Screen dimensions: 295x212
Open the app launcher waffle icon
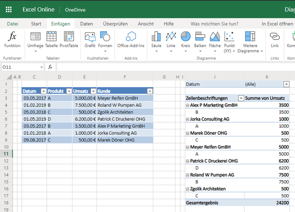[9, 9]
